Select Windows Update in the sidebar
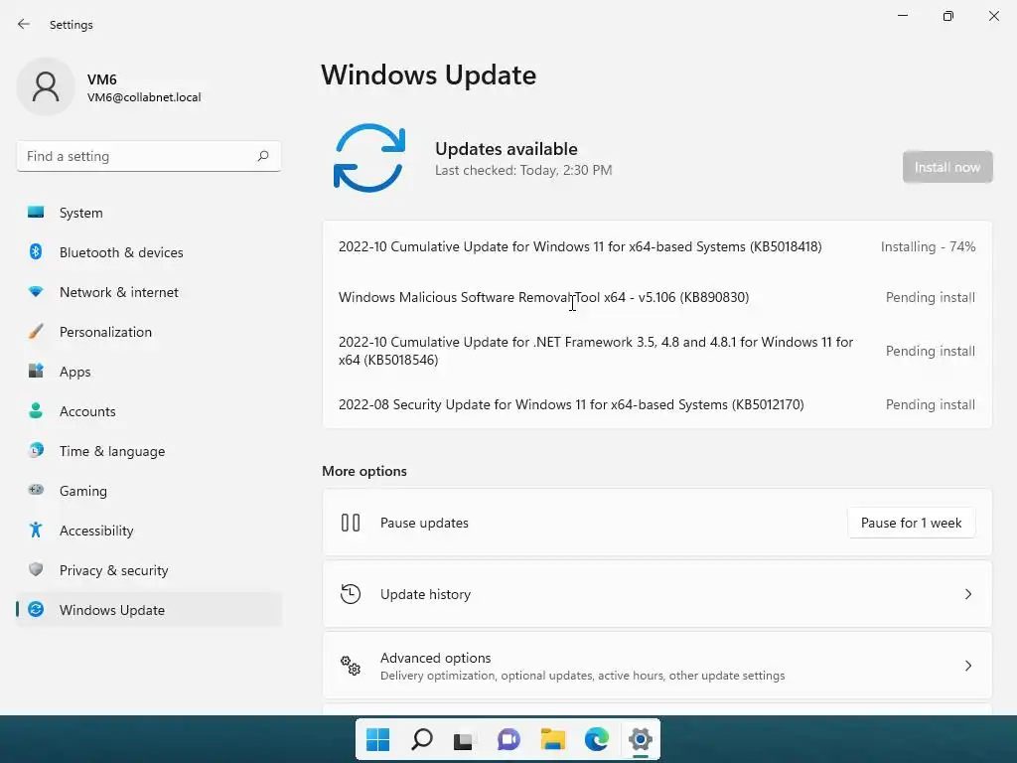 coord(149,610)
